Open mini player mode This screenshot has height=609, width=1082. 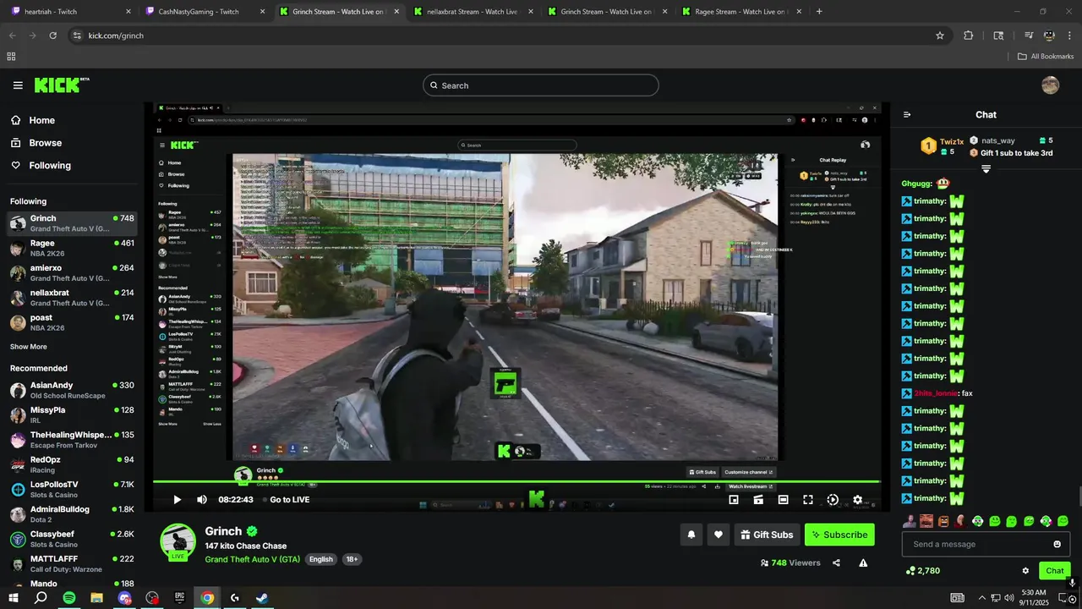click(734, 500)
